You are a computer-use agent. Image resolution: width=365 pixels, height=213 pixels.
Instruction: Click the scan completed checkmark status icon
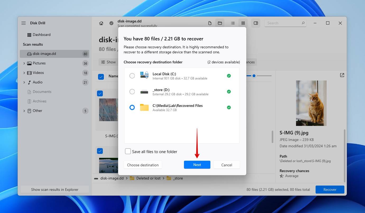[112, 23]
